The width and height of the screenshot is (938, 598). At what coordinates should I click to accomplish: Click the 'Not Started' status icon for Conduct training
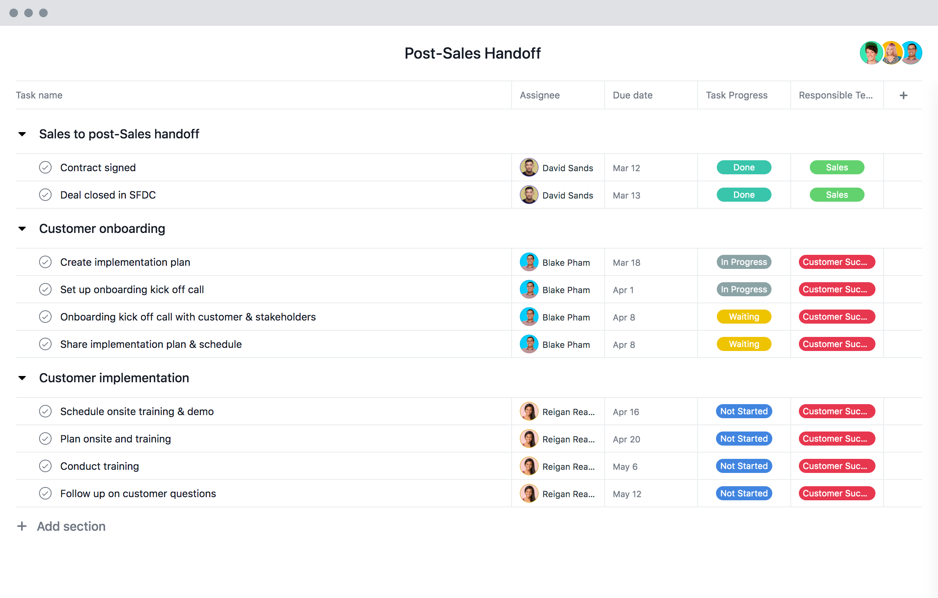coord(743,466)
